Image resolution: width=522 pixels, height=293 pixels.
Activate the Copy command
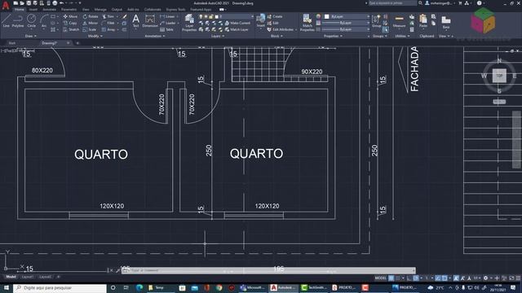coord(70,23)
